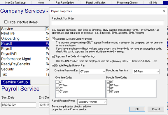This screenshot has height=115, width=168.
Task: Cancel the Payroll Properties dialog
Action: tap(156, 109)
